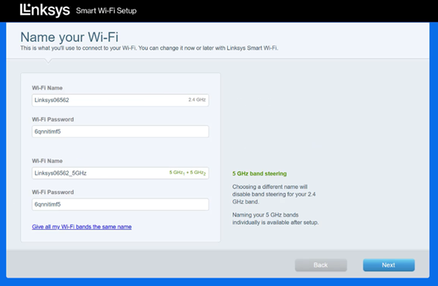The height and width of the screenshot is (286, 438).
Task: Click the Naming your 5 GHz bands individually note
Action: (x=275, y=219)
